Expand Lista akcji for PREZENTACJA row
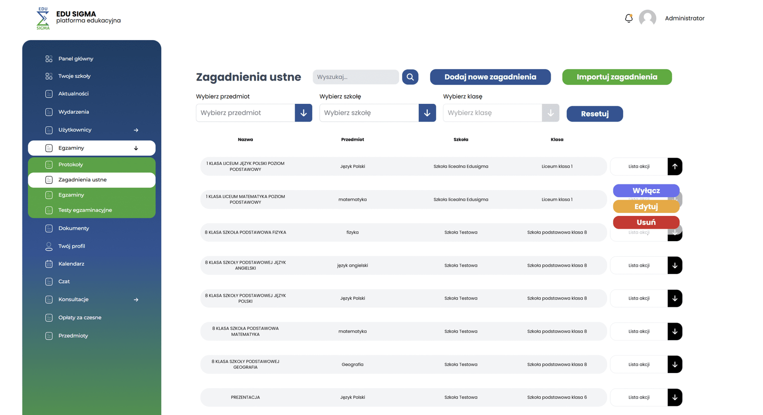The width and height of the screenshot is (763, 415). click(x=675, y=397)
